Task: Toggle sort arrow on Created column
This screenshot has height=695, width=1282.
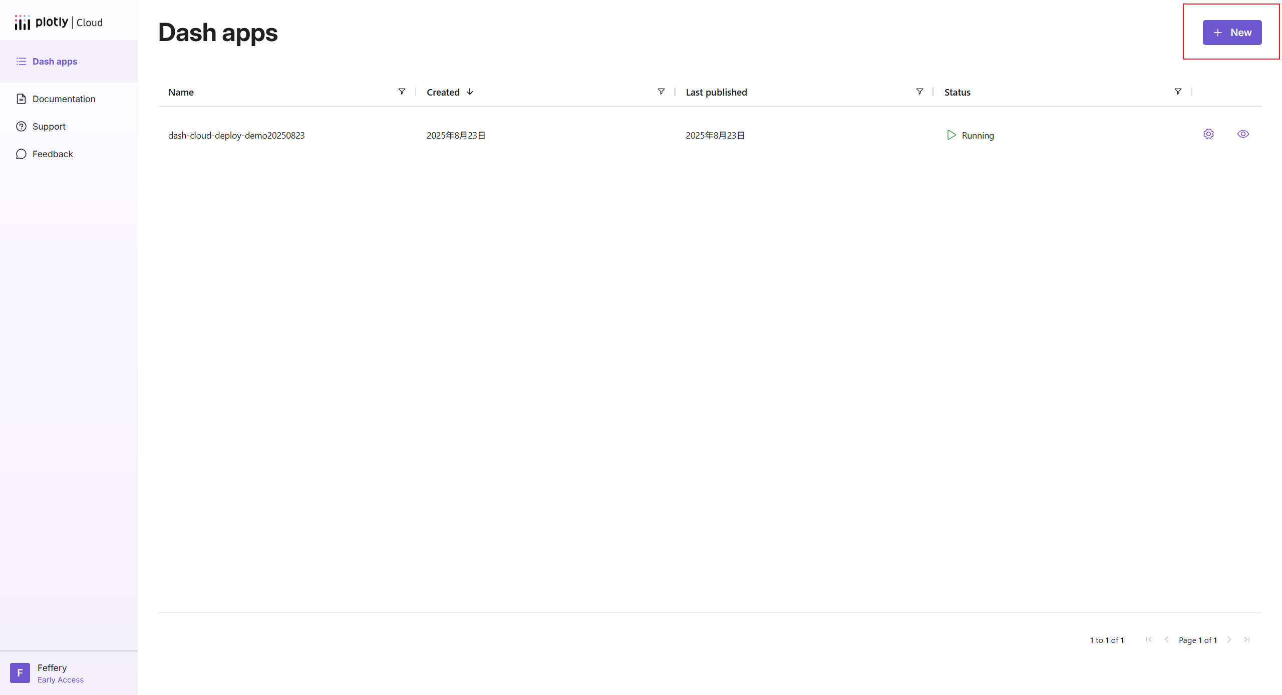Action: pyautogui.click(x=470, y=92)
